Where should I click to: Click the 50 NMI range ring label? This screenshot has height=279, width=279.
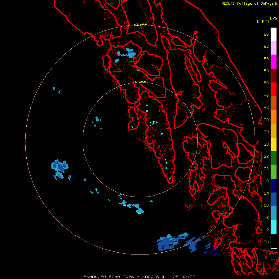140,82
